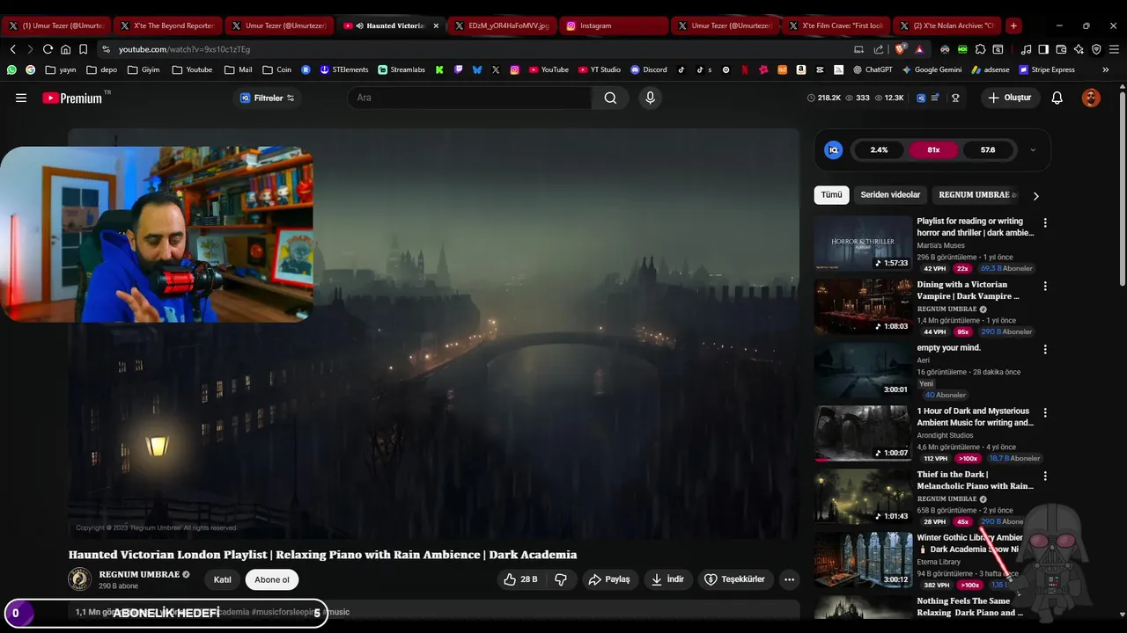This screenshot has width=1127, height=633.
Task: Open the Giyim bookmarks folder
Action: coord(144,69)
